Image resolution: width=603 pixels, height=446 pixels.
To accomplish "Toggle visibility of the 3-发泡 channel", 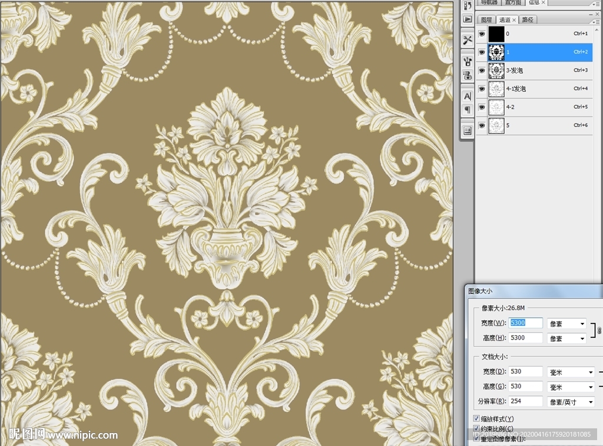I will (x=482, y=71).
